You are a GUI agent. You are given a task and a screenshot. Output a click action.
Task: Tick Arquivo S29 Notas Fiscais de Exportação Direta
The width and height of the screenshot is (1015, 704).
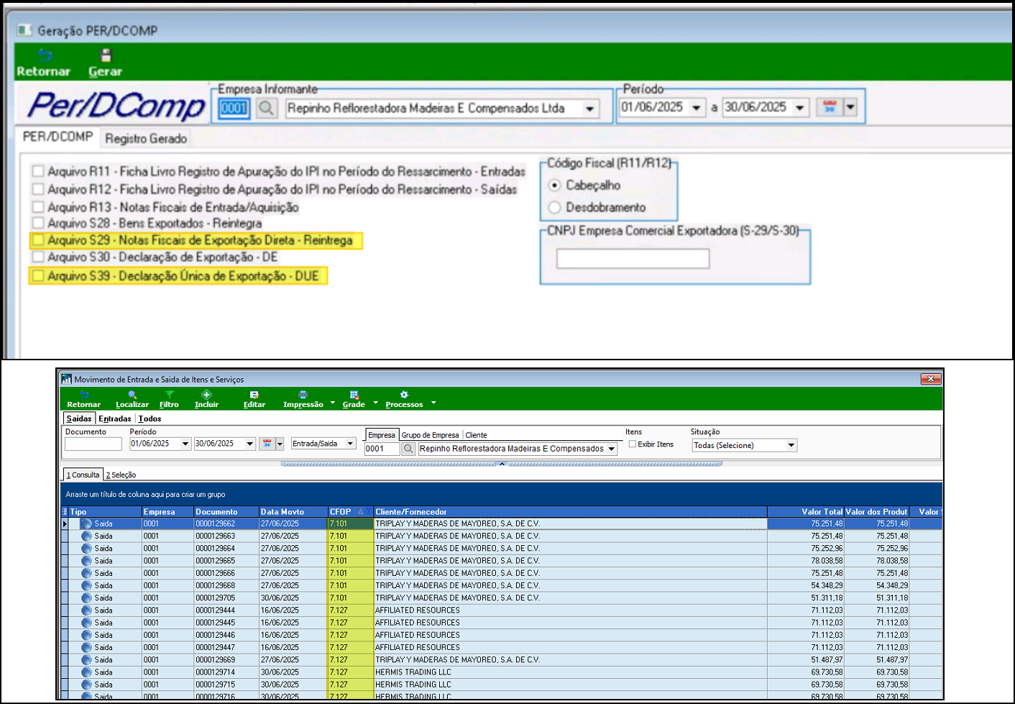38,240
